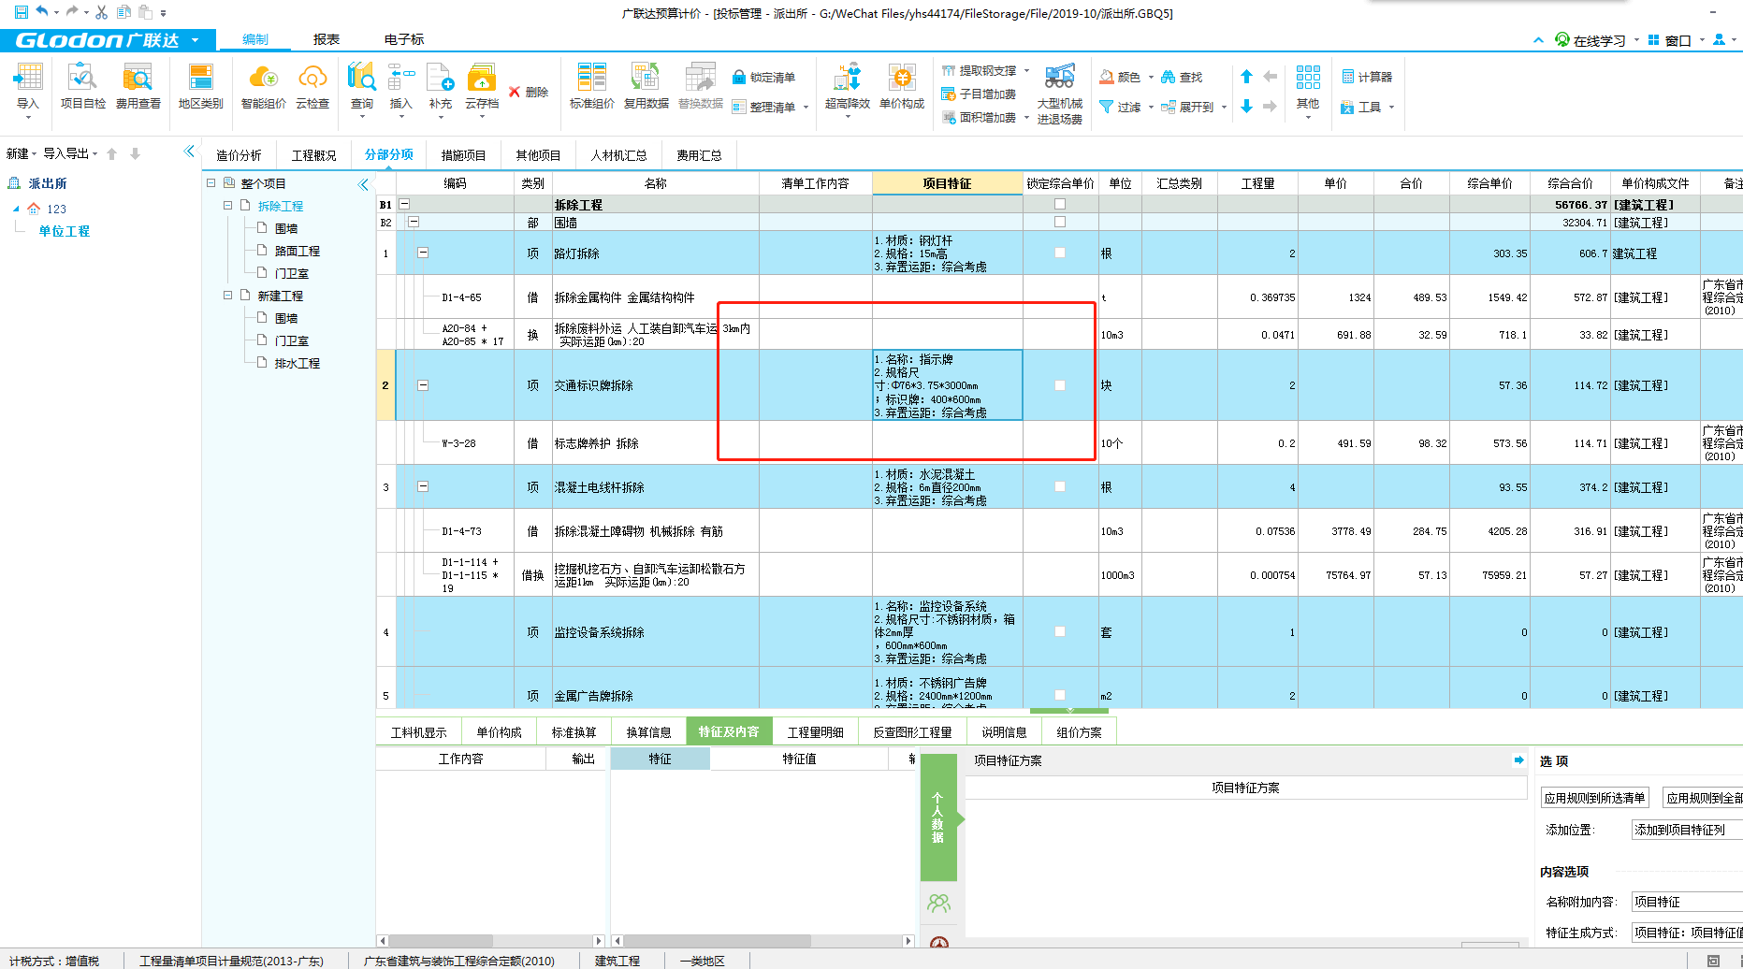The width and height of the screenshot is (1743, 969).
Task: Toggle lock price checkbox for 路灯拆除
Action: (1060, 253)
